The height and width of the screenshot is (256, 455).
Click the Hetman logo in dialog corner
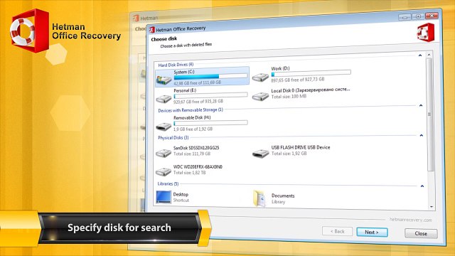[x=426, y=32]
